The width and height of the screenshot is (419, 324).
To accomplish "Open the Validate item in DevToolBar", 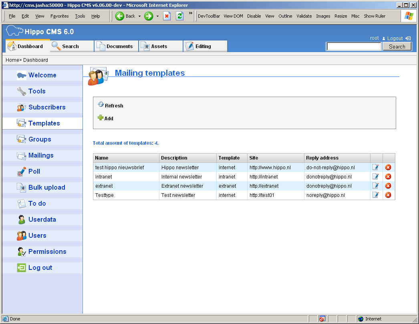I will [x=304, y=16].
